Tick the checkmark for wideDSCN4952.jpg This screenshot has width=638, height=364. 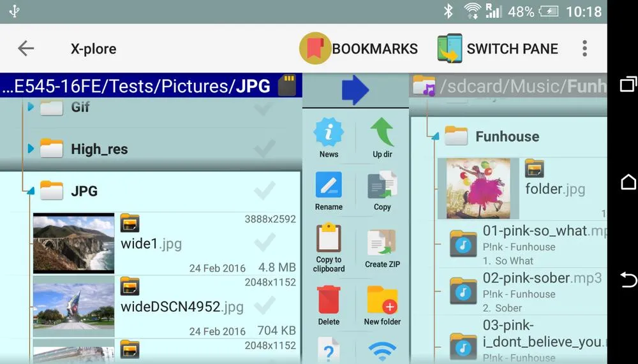tap(263, 305)
